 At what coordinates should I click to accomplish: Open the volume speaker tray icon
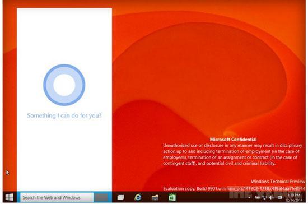[x=271, y=197]
